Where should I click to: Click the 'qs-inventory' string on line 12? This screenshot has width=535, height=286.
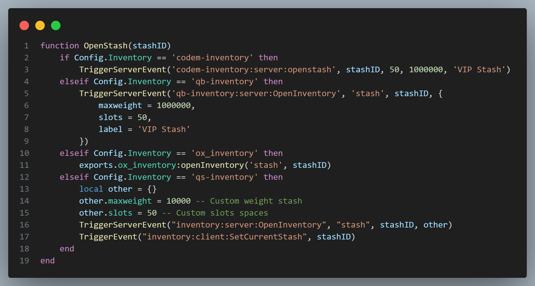click(224, 177)
